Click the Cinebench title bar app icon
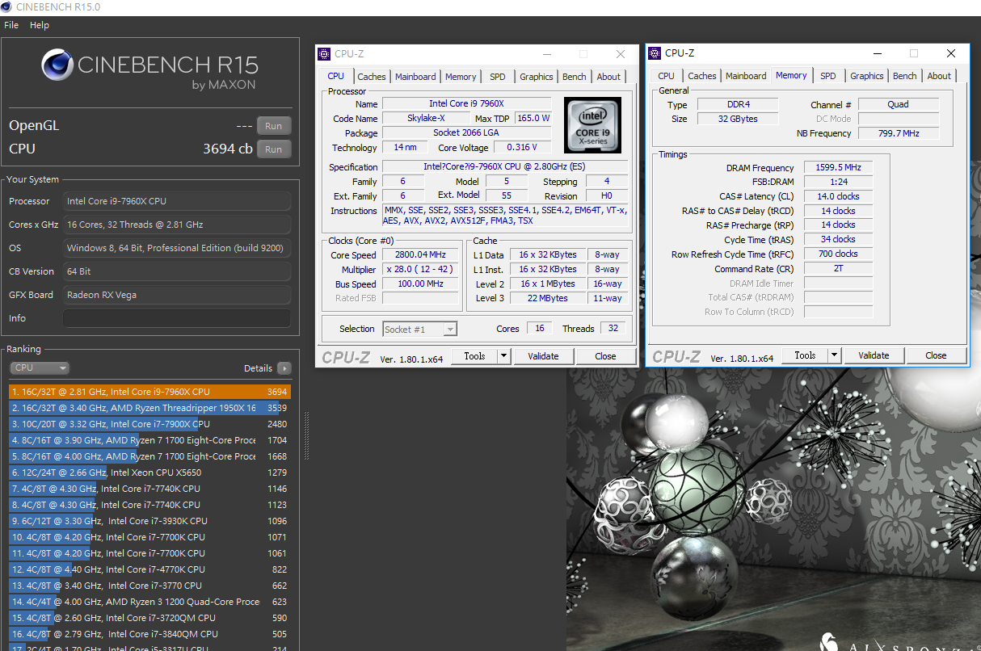Viewport: 981px width, 651px height. [x=7, y=7]
